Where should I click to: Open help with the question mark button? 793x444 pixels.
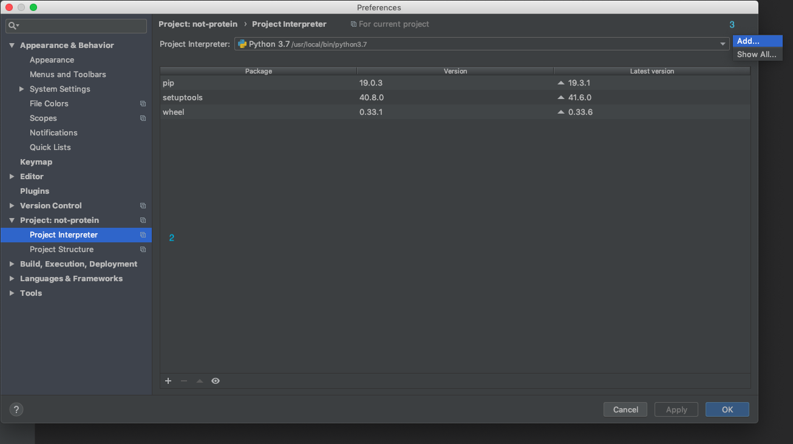click(16, 409)
